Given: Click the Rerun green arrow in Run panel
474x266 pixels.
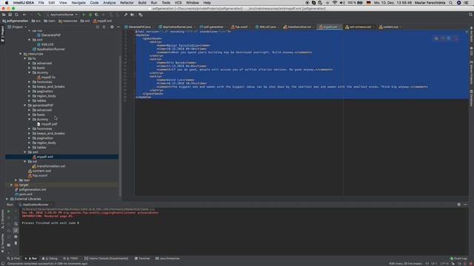Looking at the screenshot, I should 9,211.
